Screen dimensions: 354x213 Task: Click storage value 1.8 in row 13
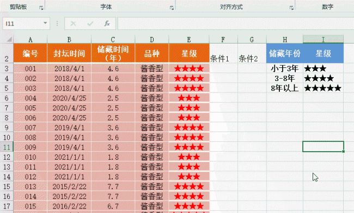tap(113, 167)
